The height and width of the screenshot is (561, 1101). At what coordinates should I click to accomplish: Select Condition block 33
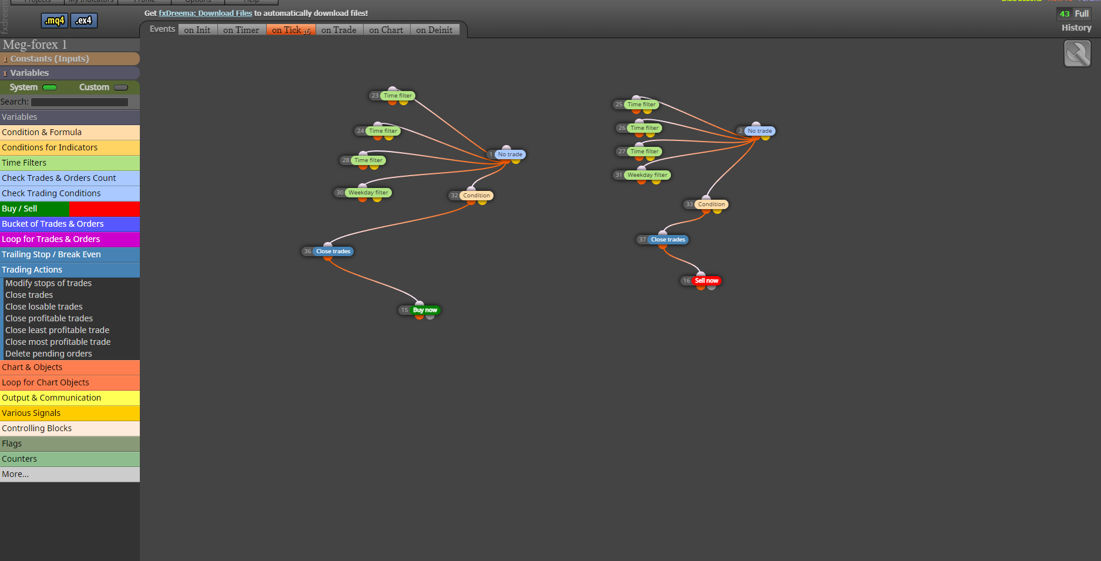[x=711, y=204]
